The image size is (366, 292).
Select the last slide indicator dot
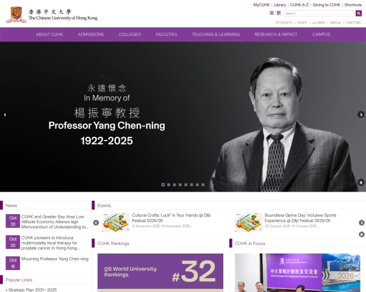pos(203,185)
